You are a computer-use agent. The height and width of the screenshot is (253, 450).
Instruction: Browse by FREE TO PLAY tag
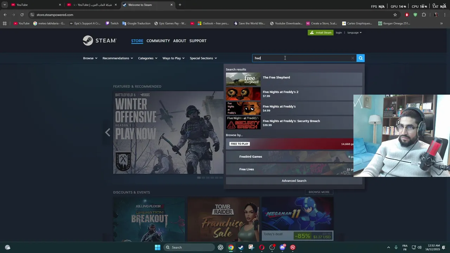289,144
